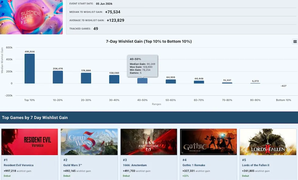Click the Summer Game Fest event image
This screenshot has width=298, height=180.
coord(31,17)
